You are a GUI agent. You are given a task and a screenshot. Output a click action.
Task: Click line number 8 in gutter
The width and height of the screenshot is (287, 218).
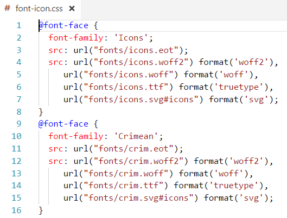pos(19,111)
